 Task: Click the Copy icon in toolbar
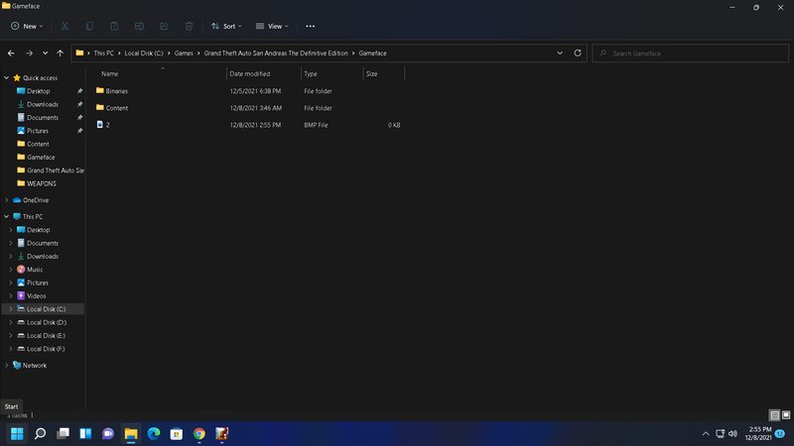[x=89, y=27]
